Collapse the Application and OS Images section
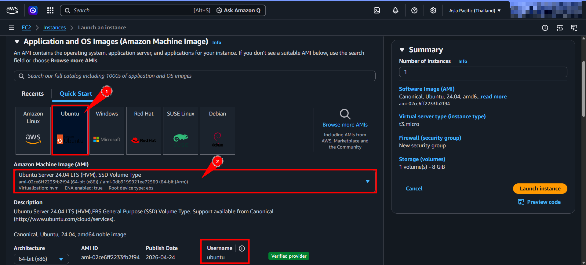The width and height of the screenshot is (586, 265). tap(17, 42)
